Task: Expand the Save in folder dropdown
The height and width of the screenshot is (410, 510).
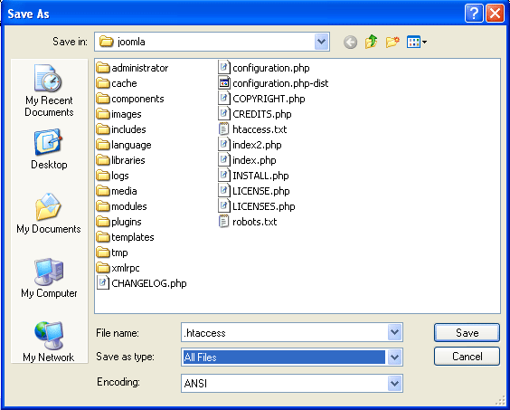Action: coord(321,42)
